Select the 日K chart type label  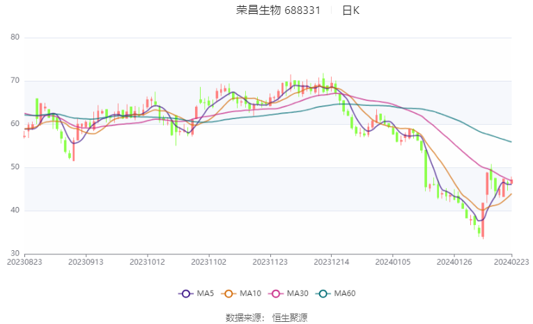tap(350, 10)
